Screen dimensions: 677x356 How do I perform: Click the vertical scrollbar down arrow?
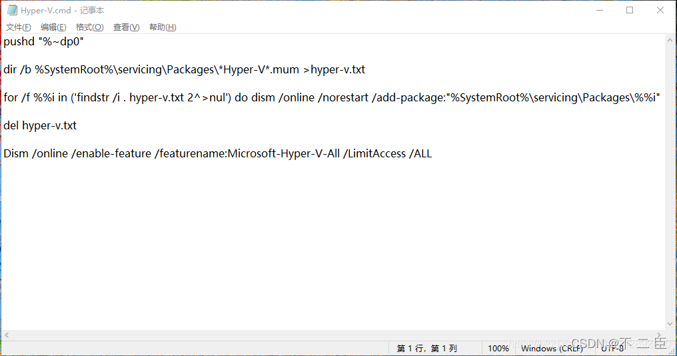(x=670, y=323)
